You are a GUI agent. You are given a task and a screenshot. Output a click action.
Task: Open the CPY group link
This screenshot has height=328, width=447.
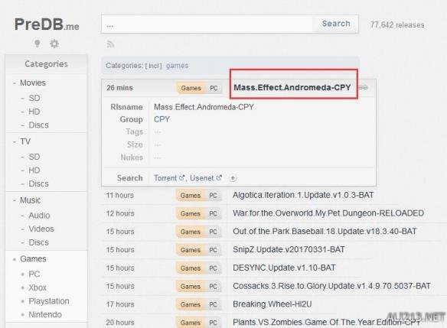(162, 119)
